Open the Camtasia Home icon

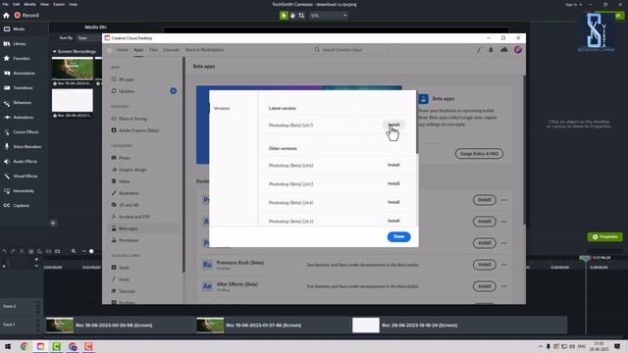pos(6,16)
